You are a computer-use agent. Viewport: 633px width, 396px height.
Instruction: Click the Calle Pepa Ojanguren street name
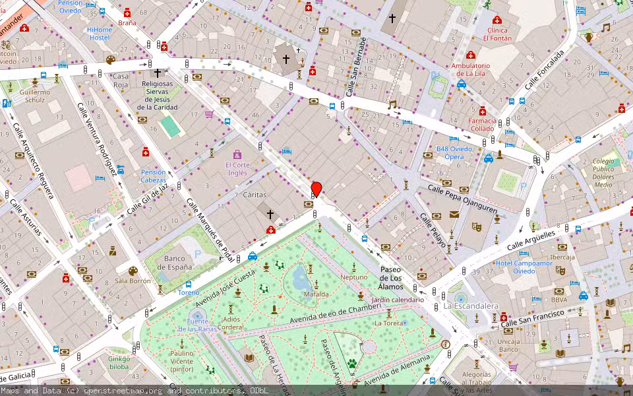tap(462, 199)
